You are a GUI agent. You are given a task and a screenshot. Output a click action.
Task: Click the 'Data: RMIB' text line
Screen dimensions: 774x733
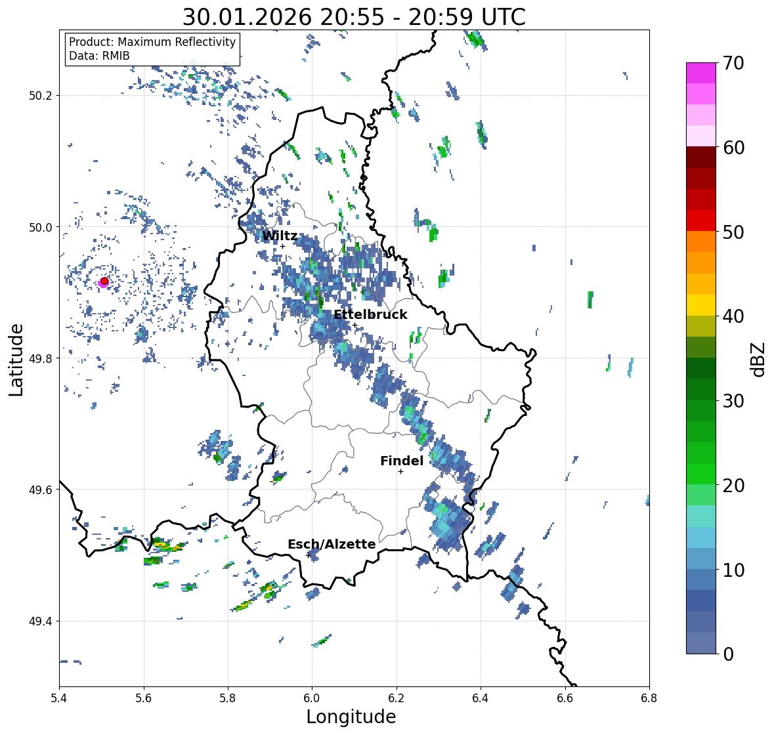click(99, 56)
